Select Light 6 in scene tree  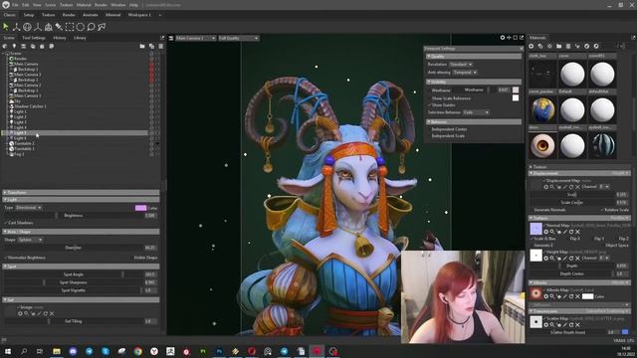point(20,138)
